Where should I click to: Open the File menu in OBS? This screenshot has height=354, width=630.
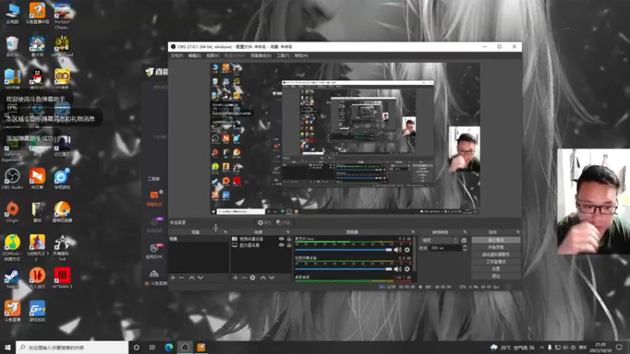(x=176, y=56)
